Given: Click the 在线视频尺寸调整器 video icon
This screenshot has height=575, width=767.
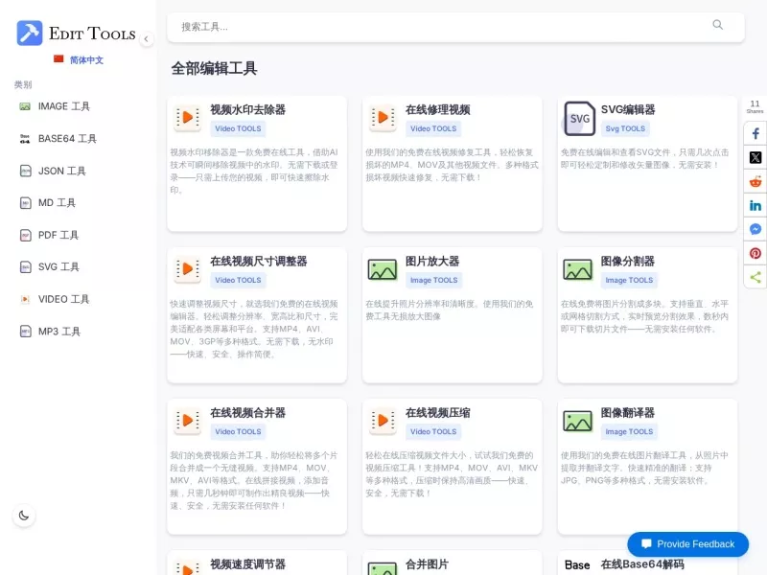Looking at the screenshot, I should coord(187,269).
